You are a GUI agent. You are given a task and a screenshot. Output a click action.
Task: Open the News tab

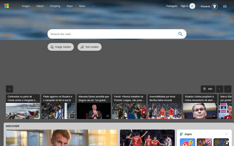point(82,6)
